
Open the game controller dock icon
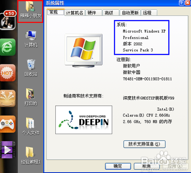(x=8, y=124)
